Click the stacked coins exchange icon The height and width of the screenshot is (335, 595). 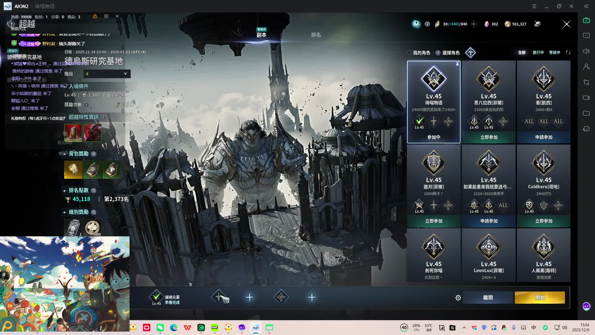pos(537,24)
